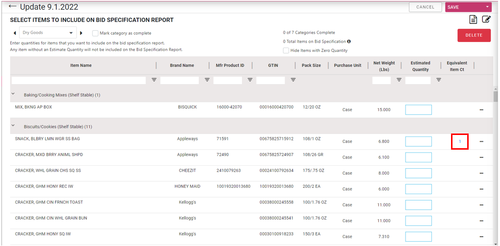The width and height of the screenshot is (500, 246).
Task: Sort by Item Name column header
Action: [81, 66]
